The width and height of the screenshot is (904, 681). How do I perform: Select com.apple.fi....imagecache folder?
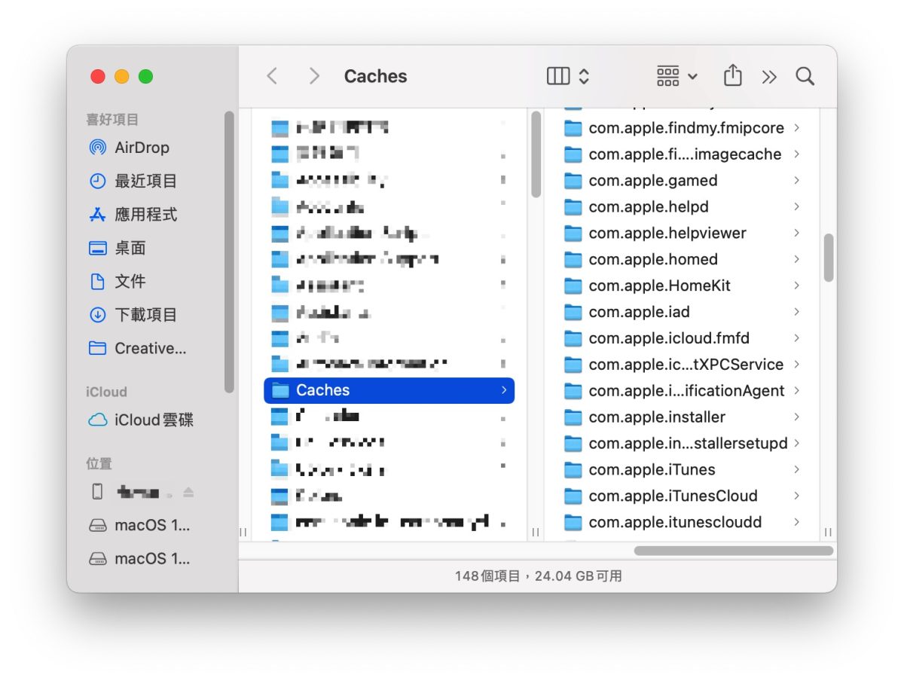682,154
